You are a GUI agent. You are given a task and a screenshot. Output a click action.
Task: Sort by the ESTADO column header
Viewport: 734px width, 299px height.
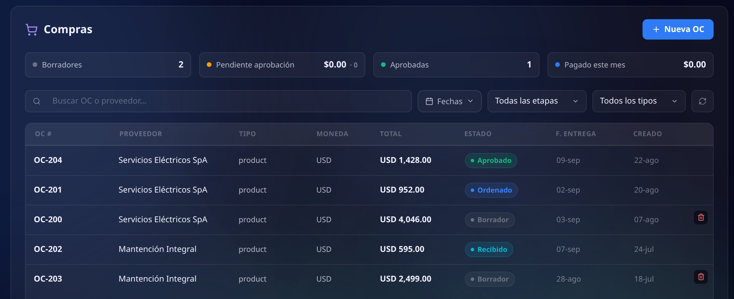[x=478, y=134]
